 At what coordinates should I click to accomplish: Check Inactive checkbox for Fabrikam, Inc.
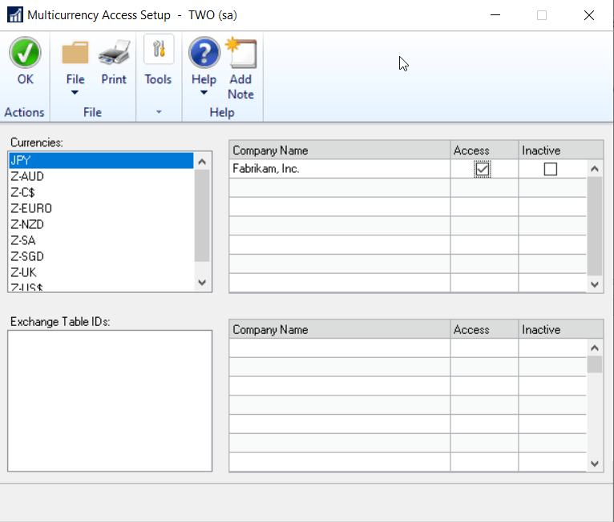pyautogui.click(x=550, y=169)
